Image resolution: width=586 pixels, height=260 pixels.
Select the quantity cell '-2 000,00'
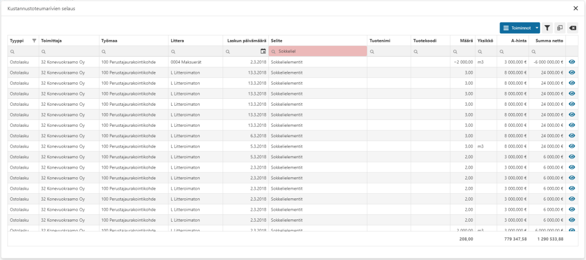pyautogui.click(x=464, y=62)
